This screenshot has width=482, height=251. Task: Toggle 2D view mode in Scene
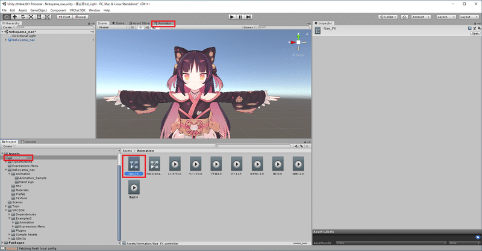click(x=132, y=27)
